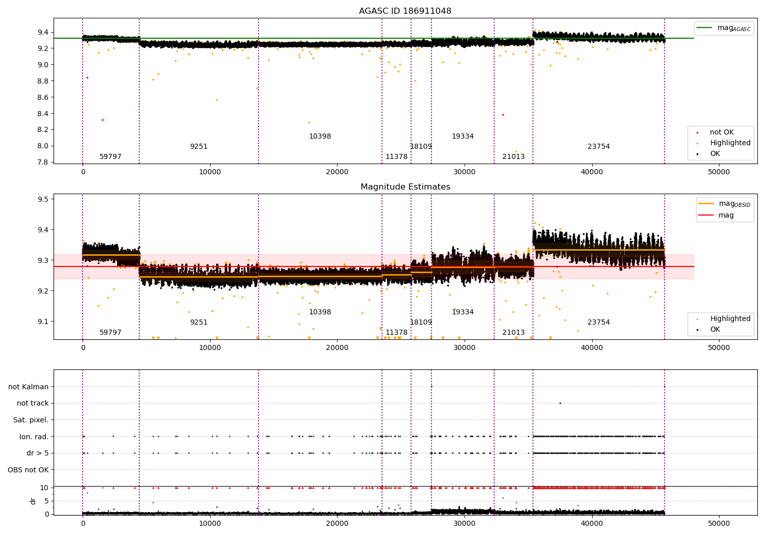This screenshot has height=535, width=765.
Task: Click the rotated 'dr' y-axis label
Action: coord(33,501)
